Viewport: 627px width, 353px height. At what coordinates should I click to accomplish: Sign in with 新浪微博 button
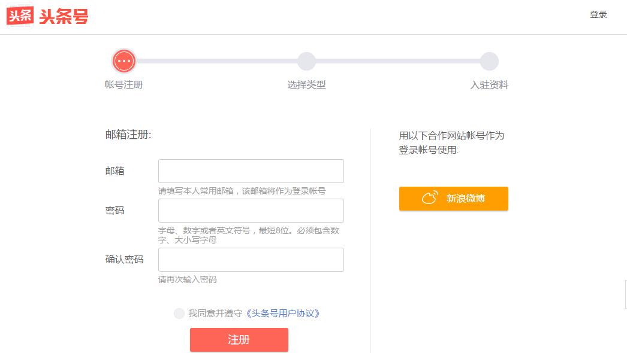click(x=453, y=199)
